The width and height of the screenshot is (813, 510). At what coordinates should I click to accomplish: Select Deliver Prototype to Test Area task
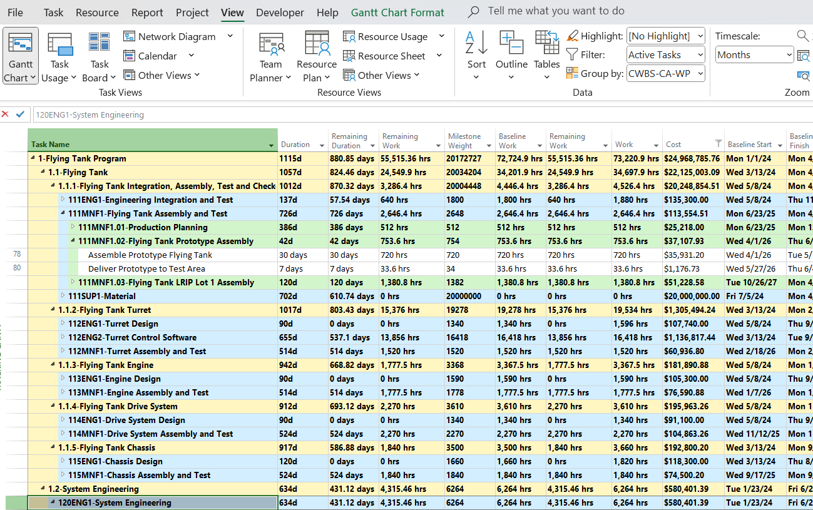click(146, 268)
